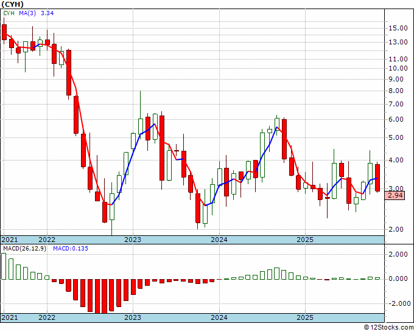Click the MACD(26,12,9) indicator label

pyautogui.click(x=25, y=249)
